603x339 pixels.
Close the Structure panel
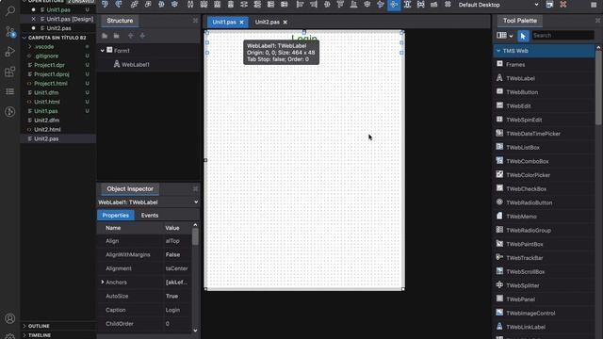[x=195, y=21]
